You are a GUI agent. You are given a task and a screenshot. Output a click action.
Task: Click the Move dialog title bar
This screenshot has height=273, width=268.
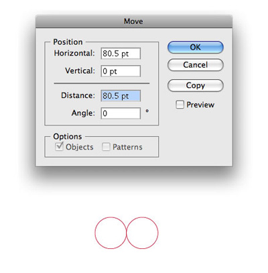coord(134,21)
